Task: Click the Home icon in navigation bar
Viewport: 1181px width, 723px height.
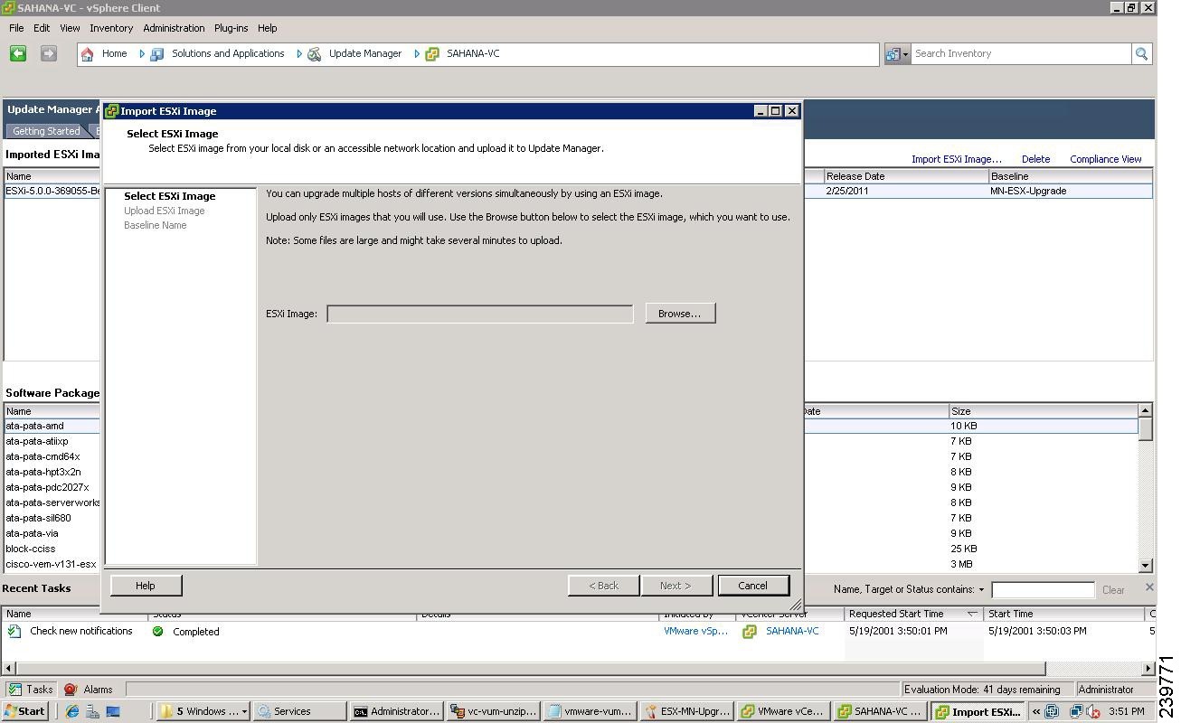Action: (88, 54)
